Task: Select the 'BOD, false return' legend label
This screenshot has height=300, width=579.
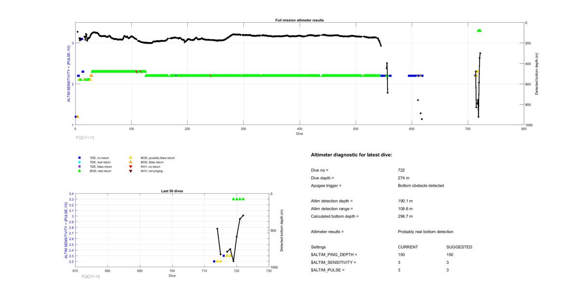Action: [152, 162]
